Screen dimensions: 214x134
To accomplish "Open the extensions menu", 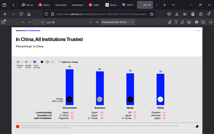I will coord(201,14).
